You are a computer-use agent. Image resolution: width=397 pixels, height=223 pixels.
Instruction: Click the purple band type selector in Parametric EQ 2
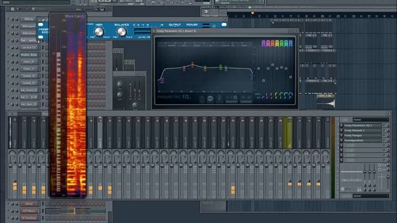tap(263, 43)
